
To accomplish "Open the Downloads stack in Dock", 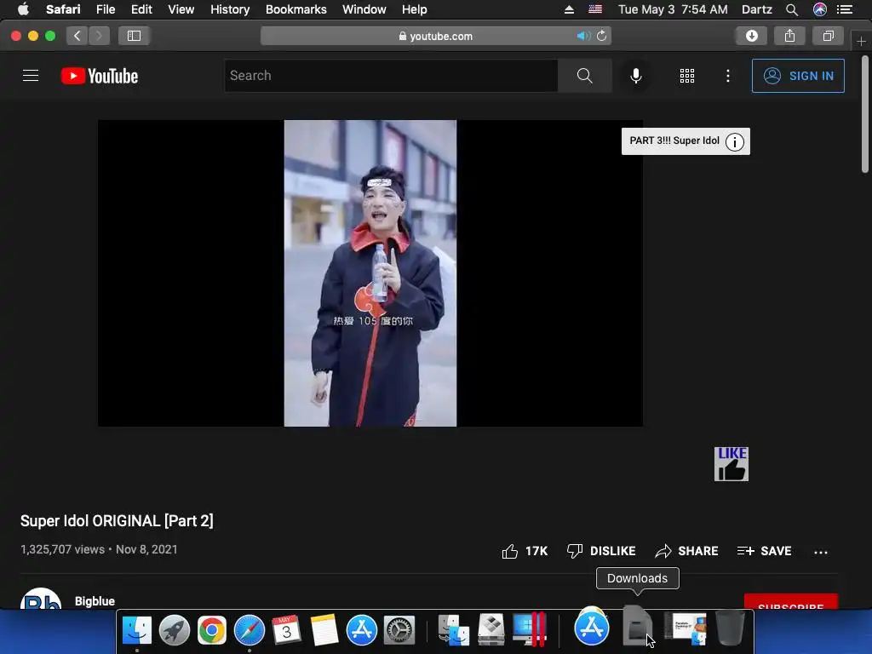I will click(637, 627).
